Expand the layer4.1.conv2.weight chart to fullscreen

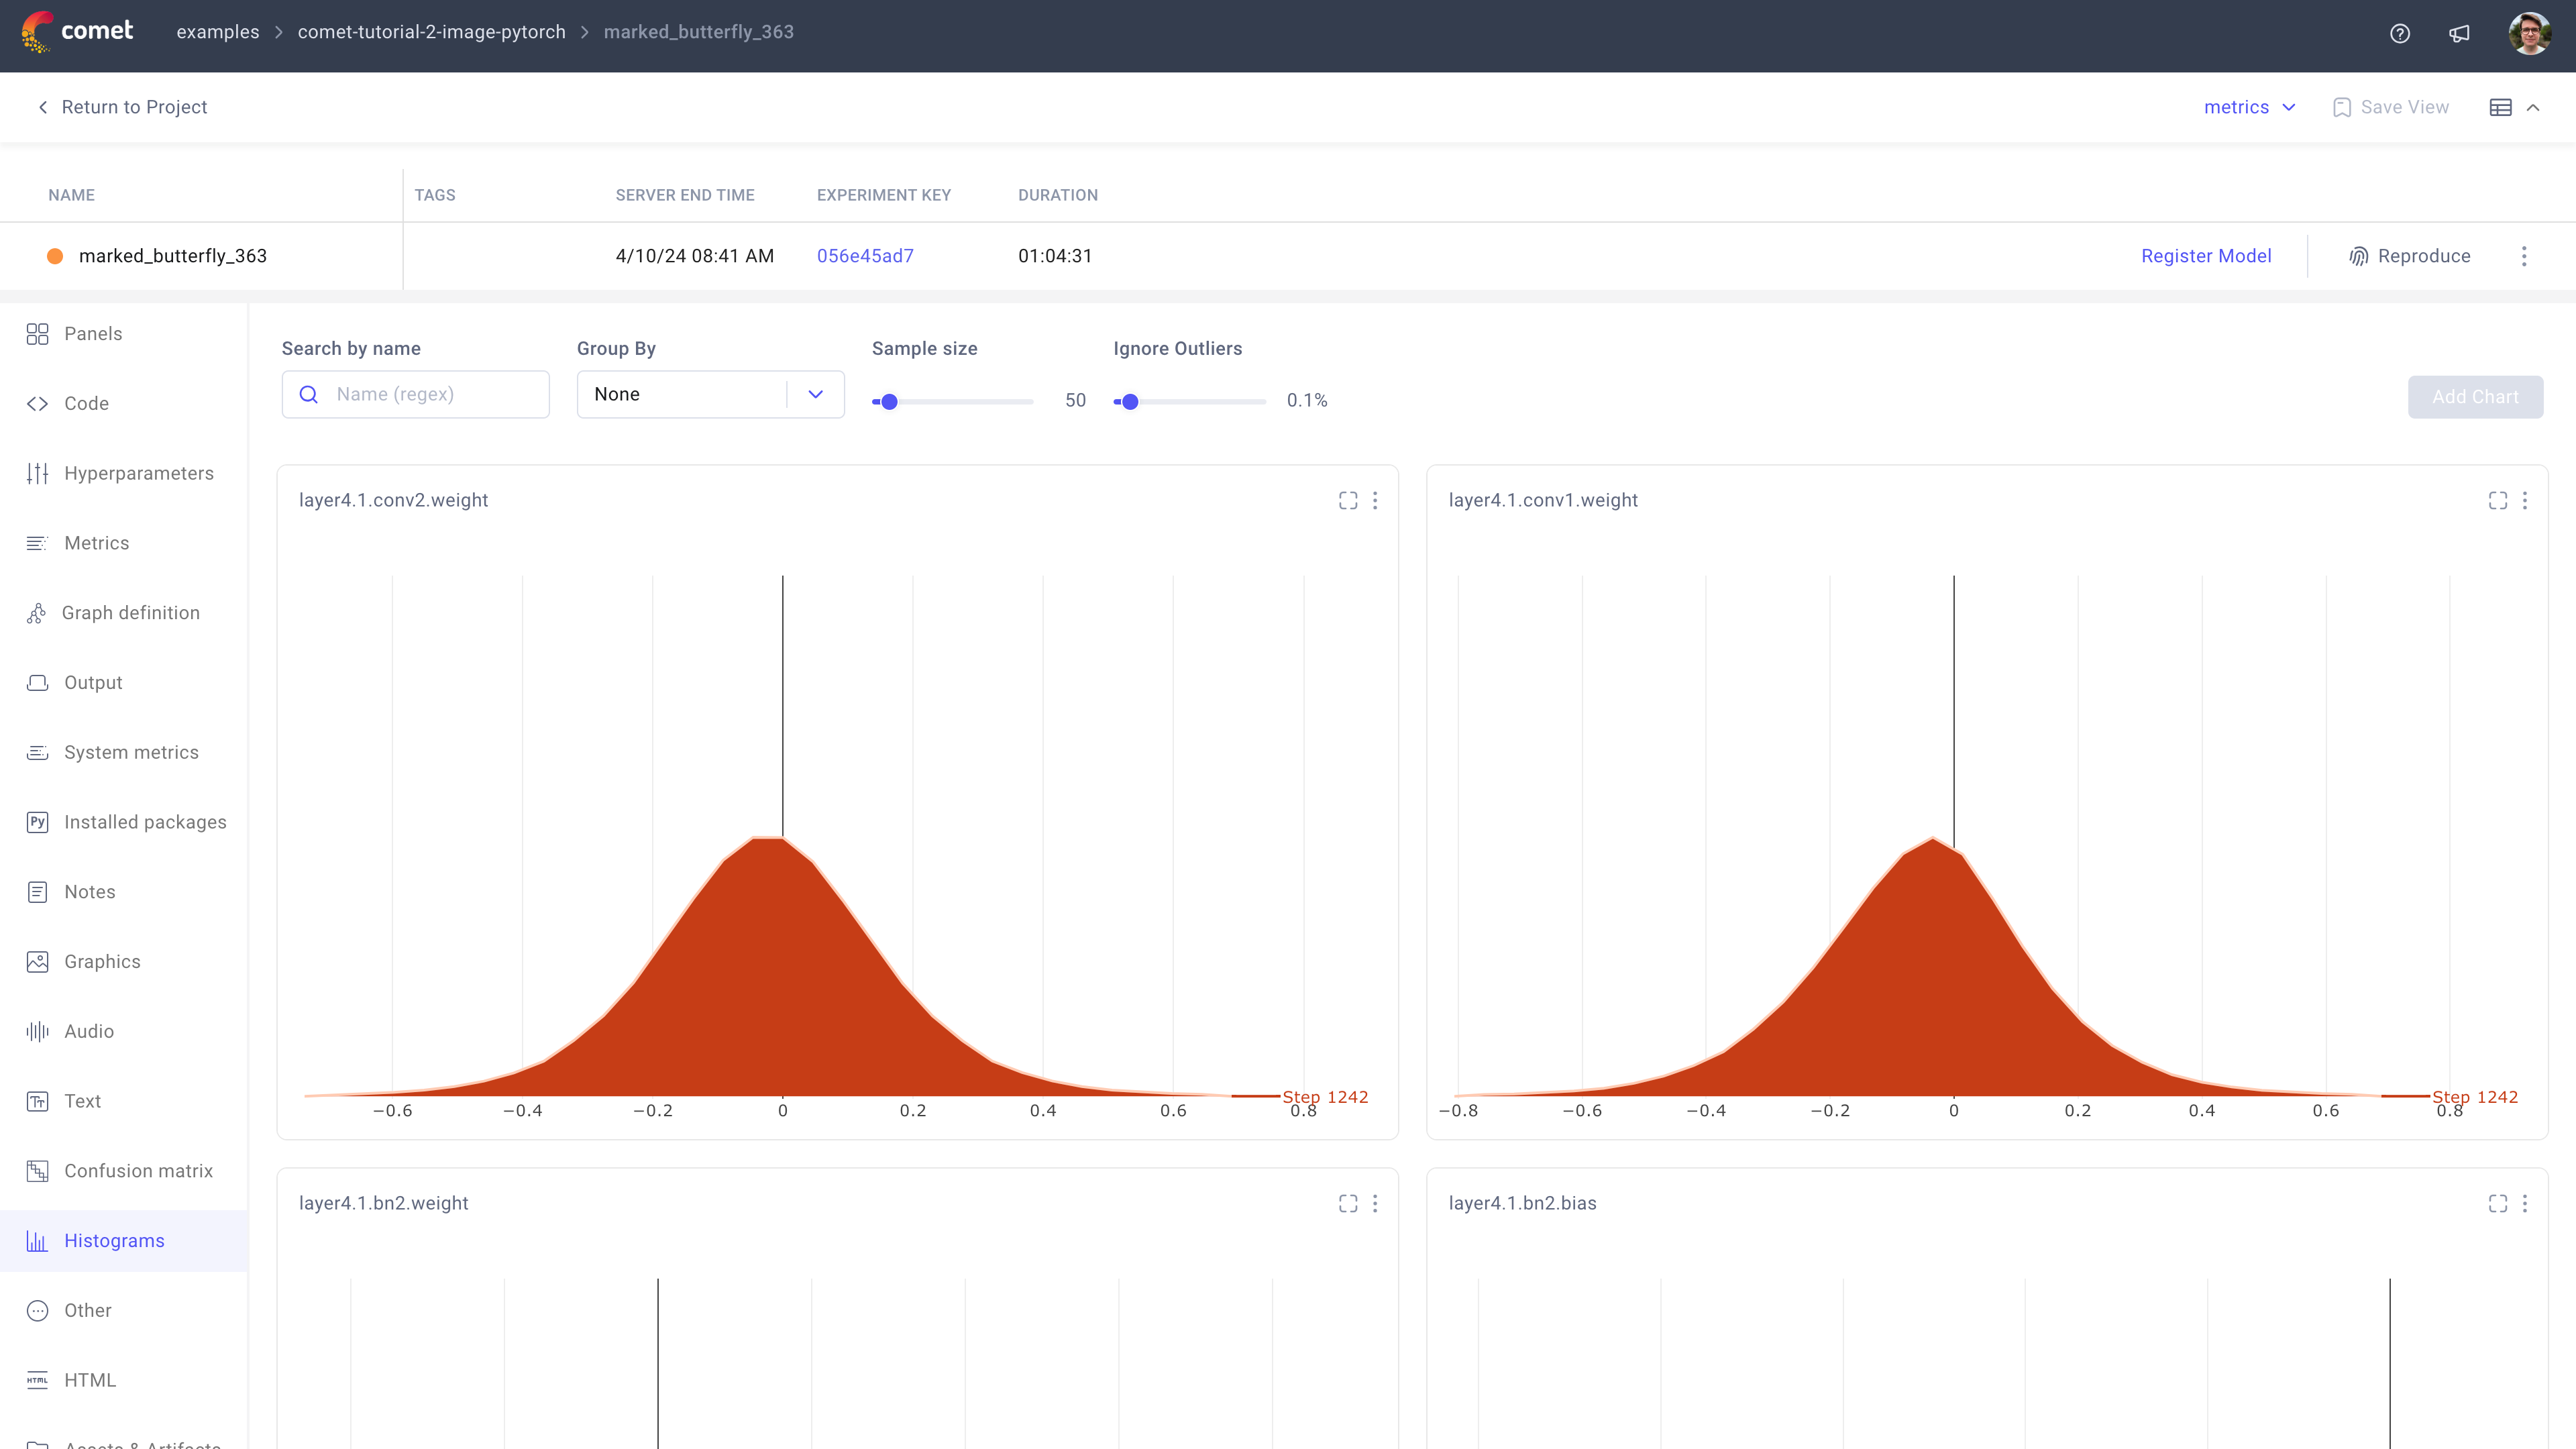(1347, 500)
